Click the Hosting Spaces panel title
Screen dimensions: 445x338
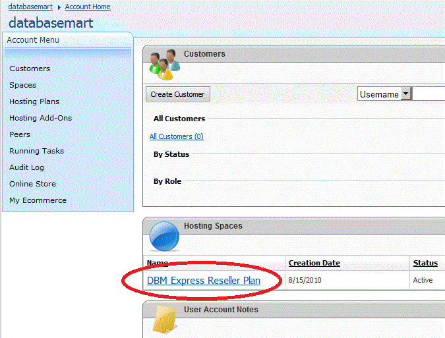(x=213, y=226)
